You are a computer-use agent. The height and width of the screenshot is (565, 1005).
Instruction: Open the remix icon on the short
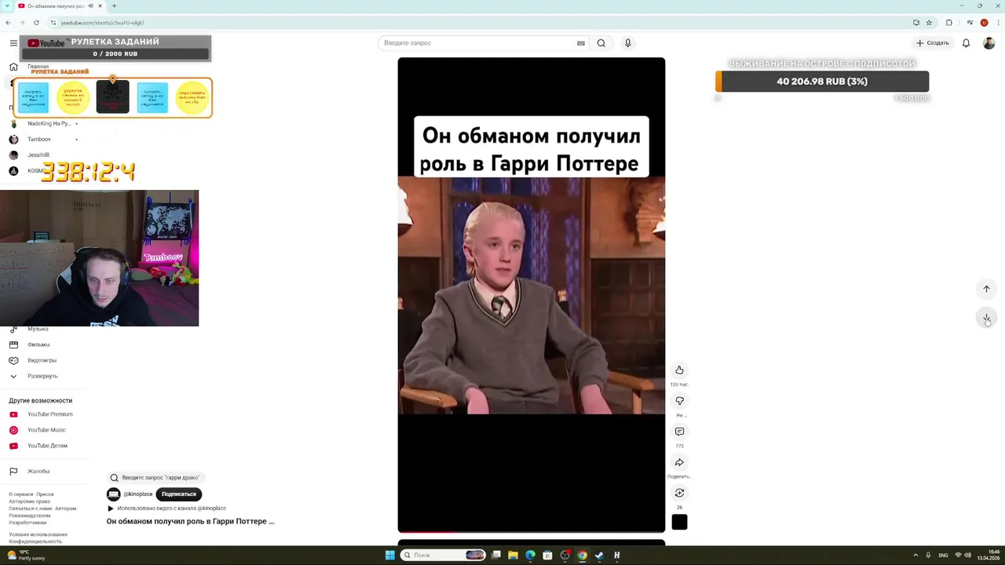click(x=679, y=493)
